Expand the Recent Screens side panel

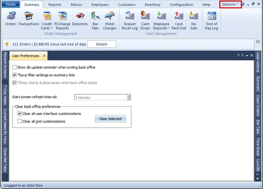point(5,65)
